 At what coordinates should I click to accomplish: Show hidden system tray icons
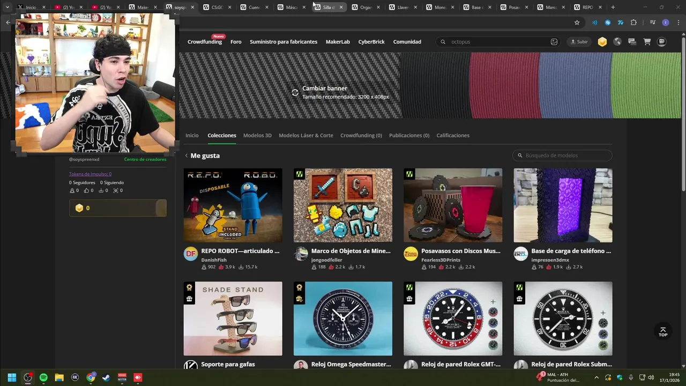[596, 377]
